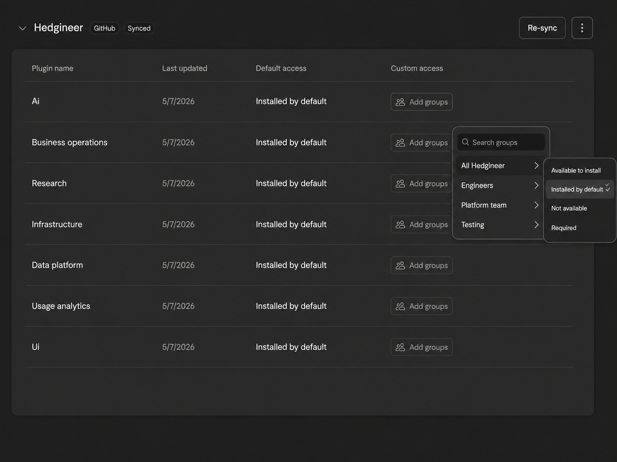The height and width of the screenshot is (462, 617).
Task: Select the Ui plugin name
Action: click(36, 347)
